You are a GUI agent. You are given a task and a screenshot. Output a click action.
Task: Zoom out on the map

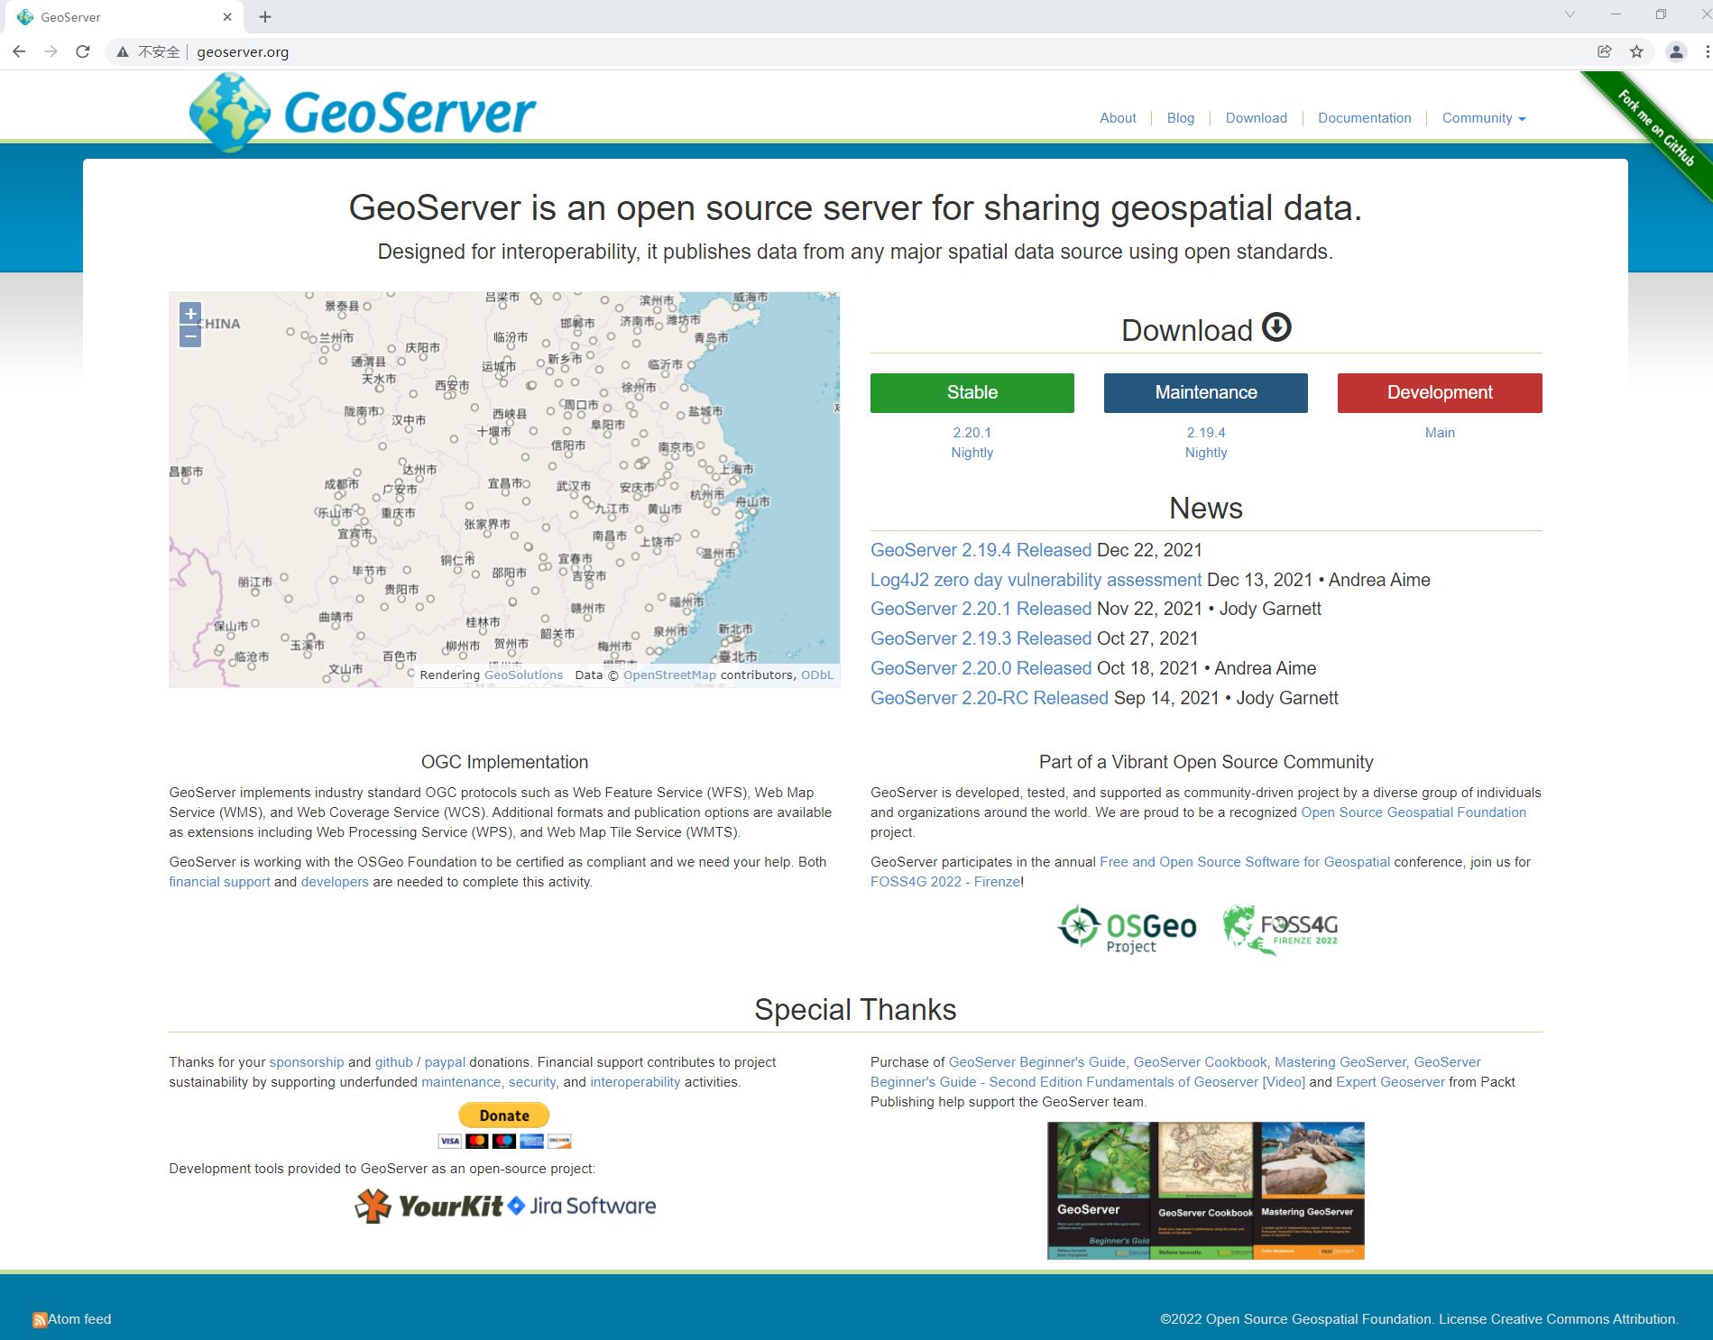point(190,336)
